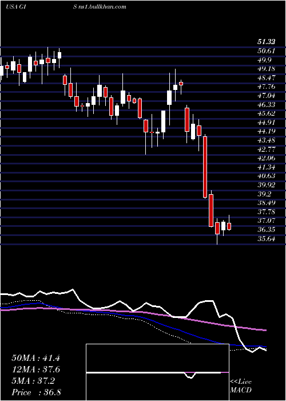Click the 39.92 price axis label
The image size is (286, 401).
266,185
